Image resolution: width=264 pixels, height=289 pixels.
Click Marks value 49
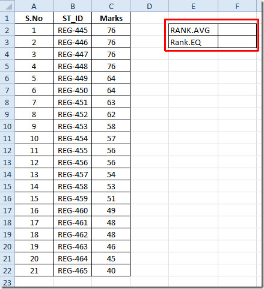click(111, 210)
